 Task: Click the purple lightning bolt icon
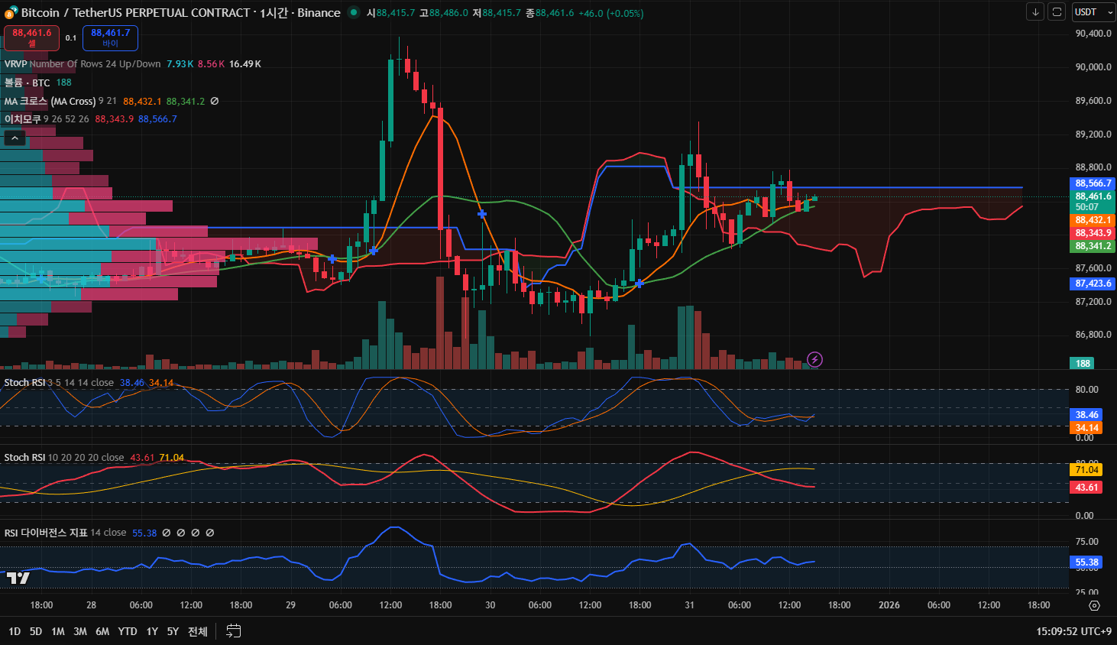814,359
